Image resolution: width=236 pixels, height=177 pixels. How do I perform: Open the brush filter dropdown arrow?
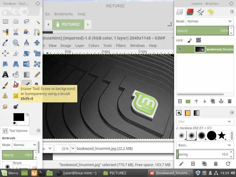point(229,122)
